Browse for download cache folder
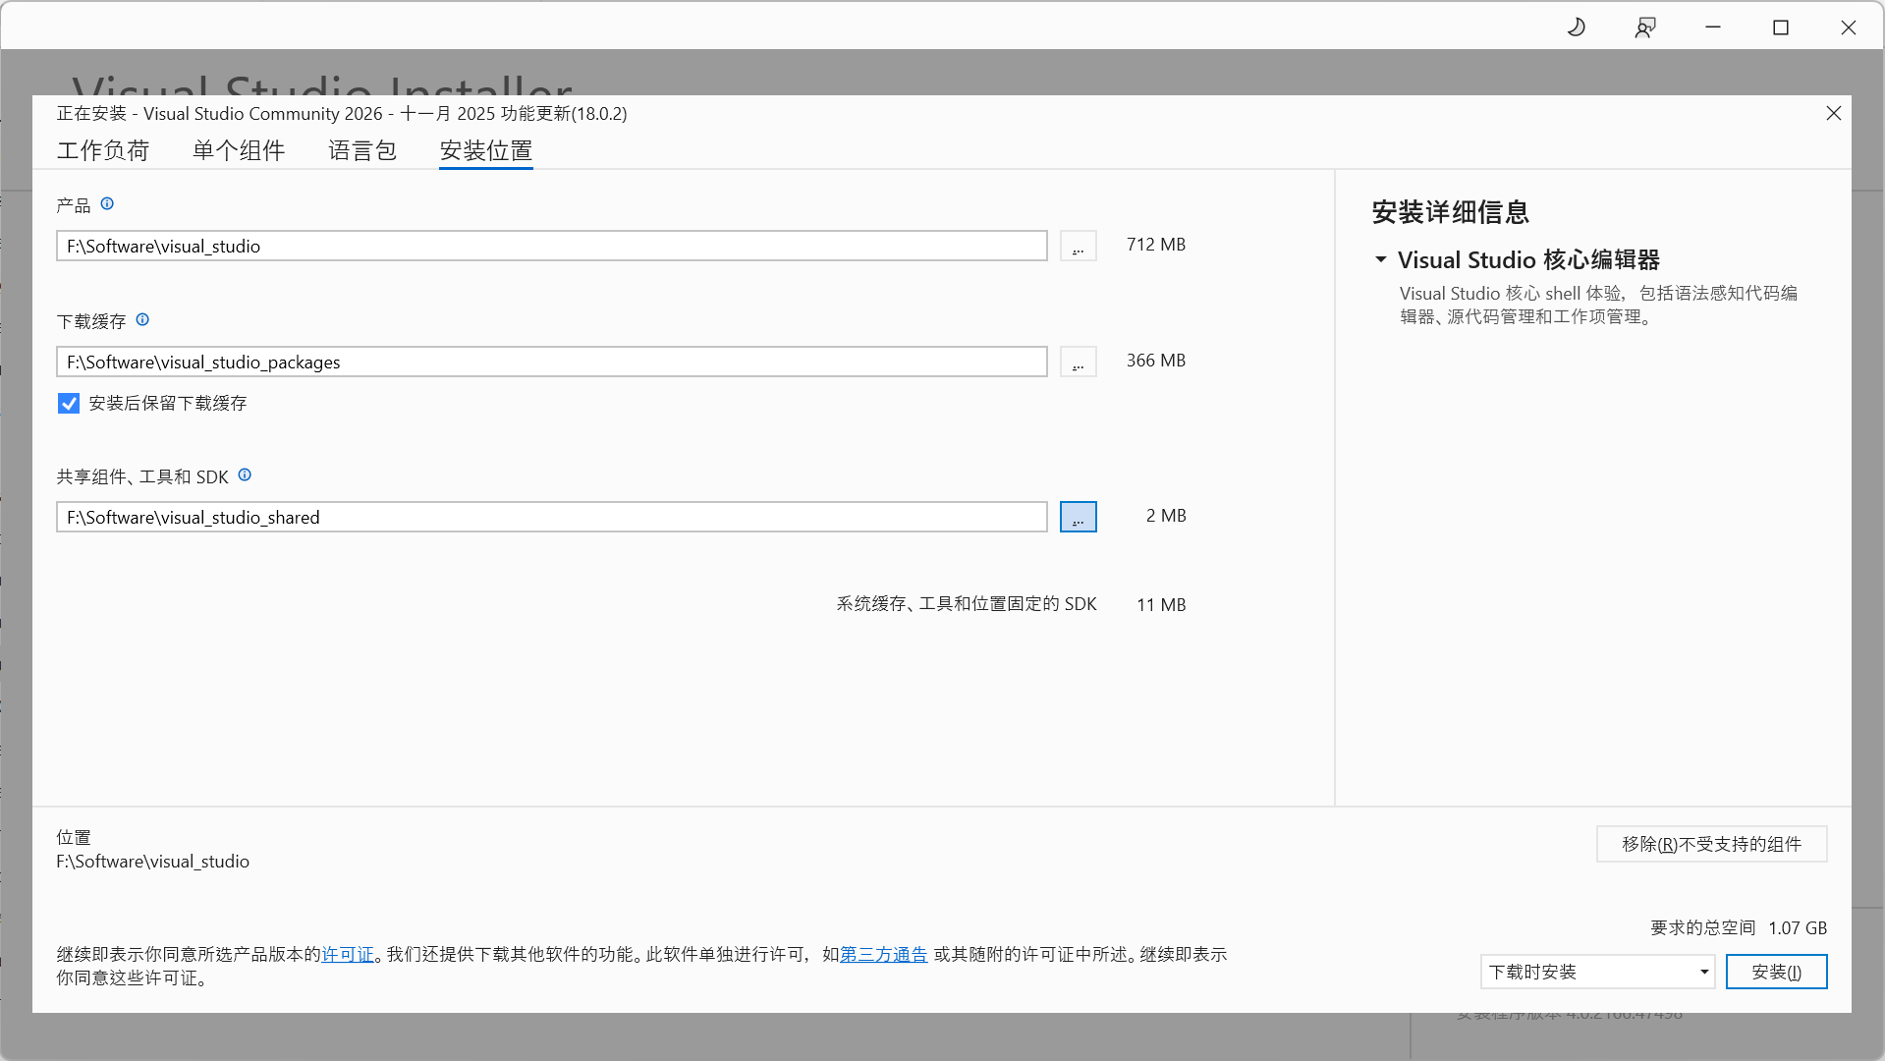This screenshot has width=1885, height=1061. [1078, 362]
